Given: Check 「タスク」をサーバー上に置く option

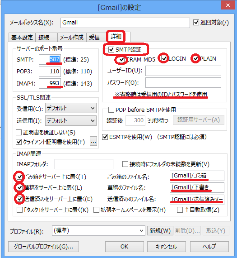Looking at the screenshot, I should 19,210.
